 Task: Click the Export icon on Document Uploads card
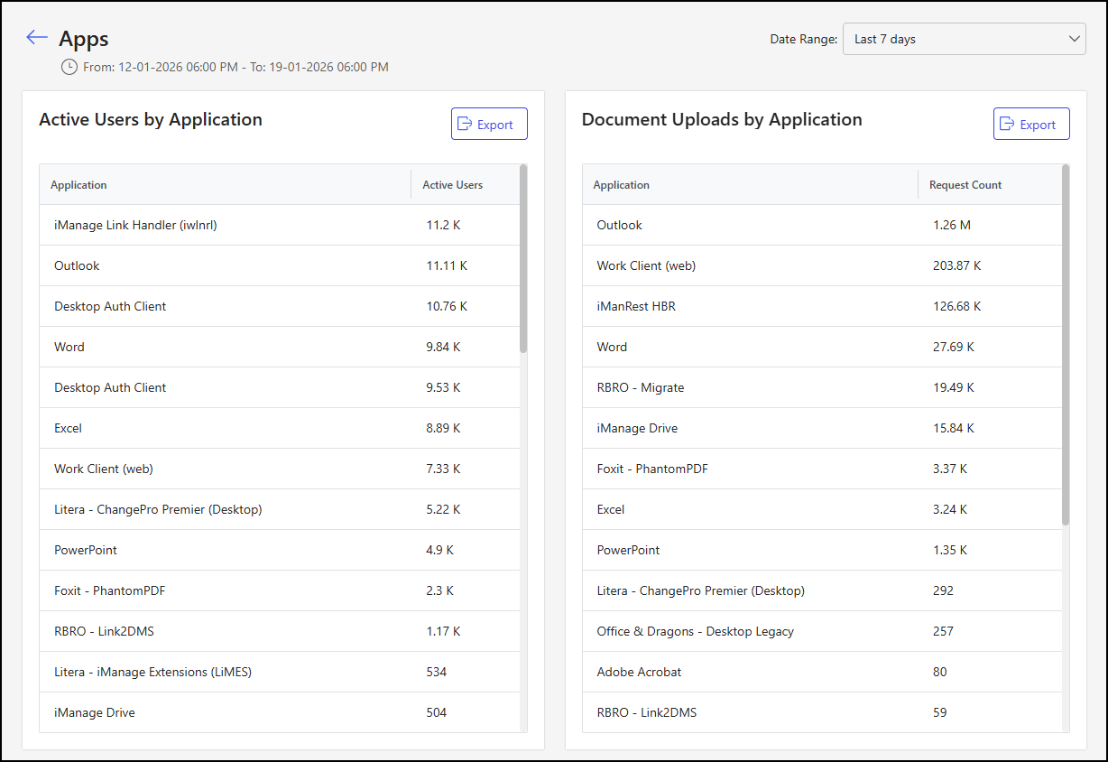click(1008, 124)
